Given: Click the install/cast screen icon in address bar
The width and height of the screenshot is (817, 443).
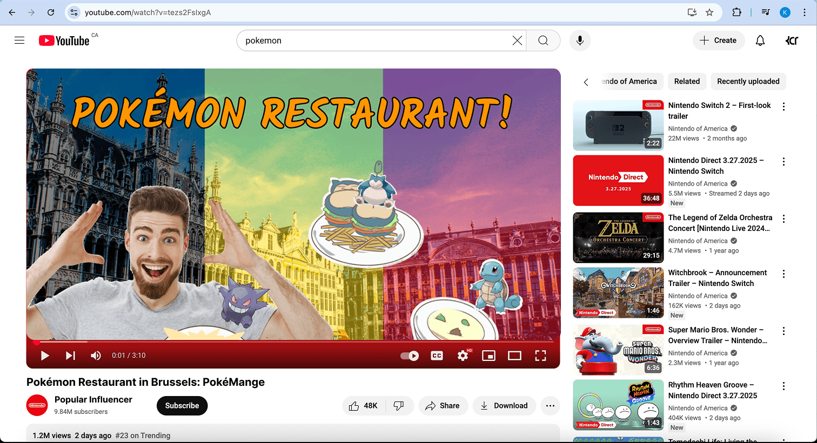Looking at the screenshot, I should 692,12.
